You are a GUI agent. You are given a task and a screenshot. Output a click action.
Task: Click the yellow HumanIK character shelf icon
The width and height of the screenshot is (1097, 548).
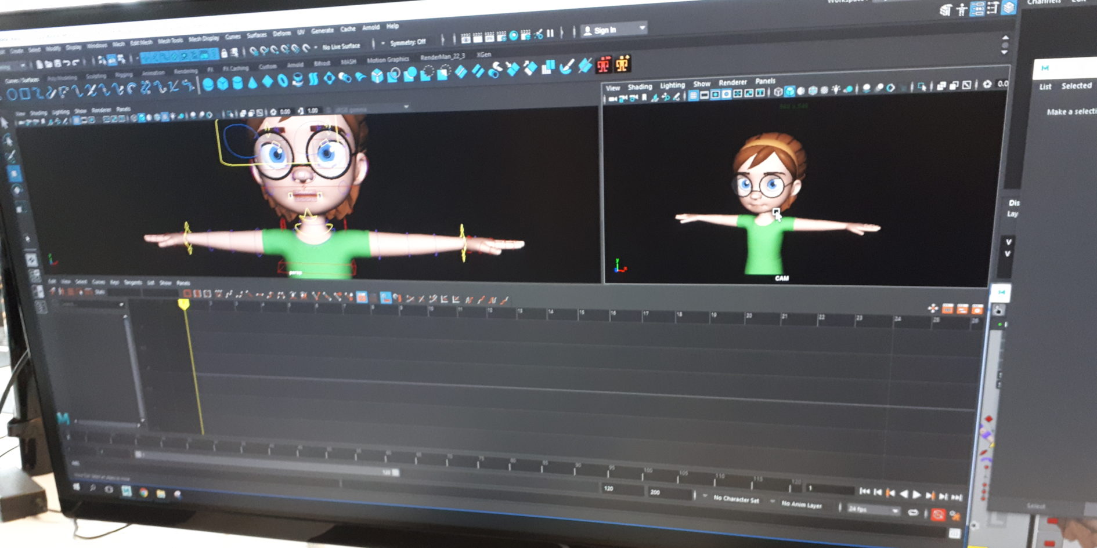click(623, 63)
